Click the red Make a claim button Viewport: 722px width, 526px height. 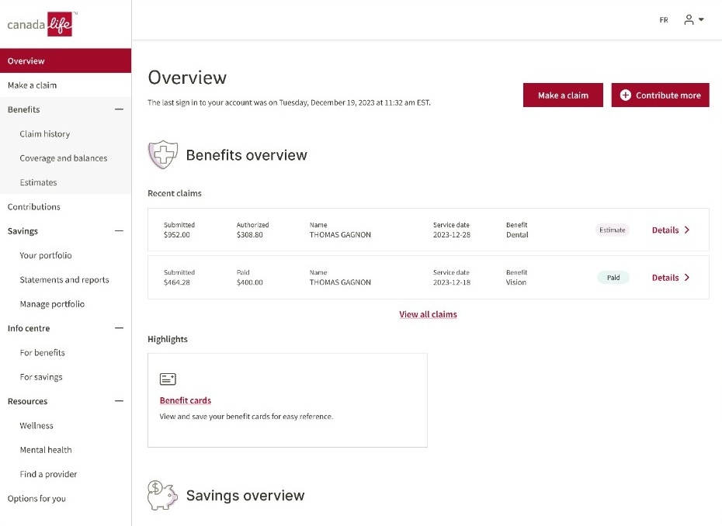click(563, 95)
